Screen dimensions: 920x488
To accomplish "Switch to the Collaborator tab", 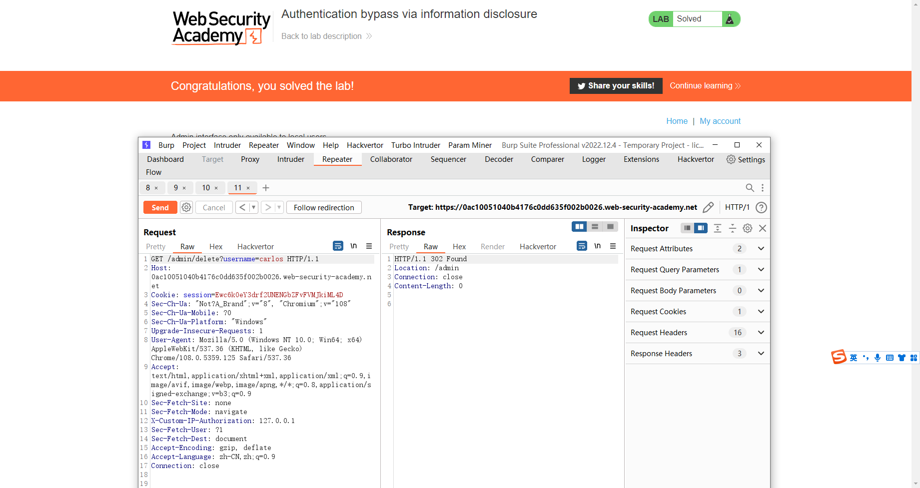I will point(391,159).
